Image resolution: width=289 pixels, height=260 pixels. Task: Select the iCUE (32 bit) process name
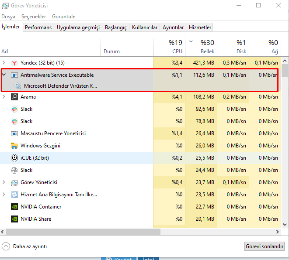click(x=35, y=158)
